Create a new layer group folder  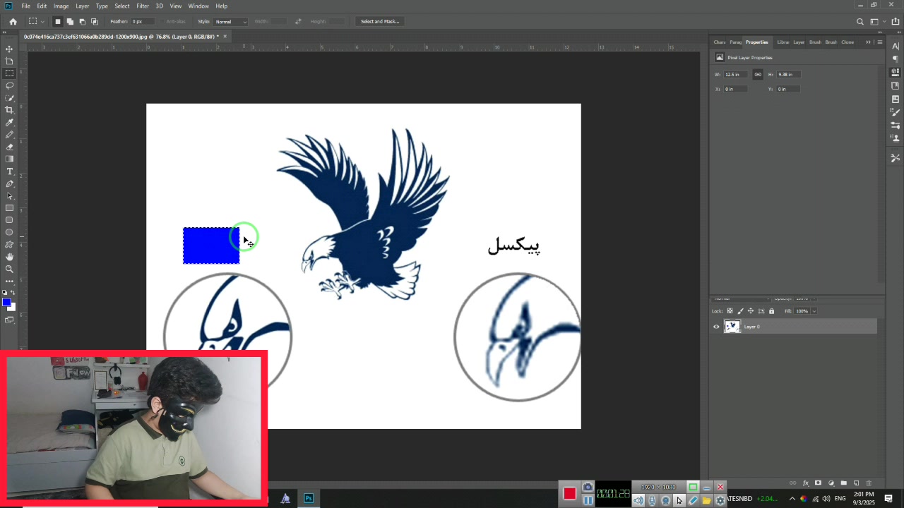coord(843,483)
